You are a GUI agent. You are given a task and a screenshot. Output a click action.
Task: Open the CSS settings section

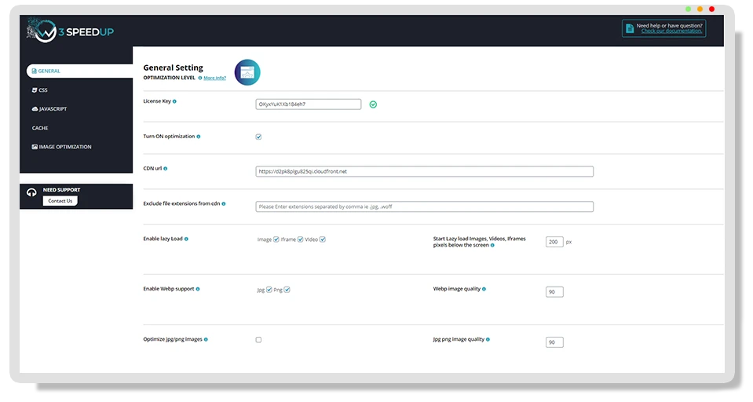39,90
